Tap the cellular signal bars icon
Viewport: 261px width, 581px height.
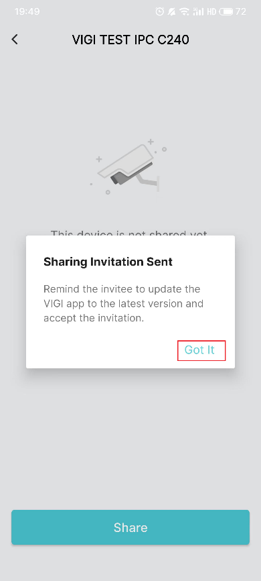(x=198, y=12)
